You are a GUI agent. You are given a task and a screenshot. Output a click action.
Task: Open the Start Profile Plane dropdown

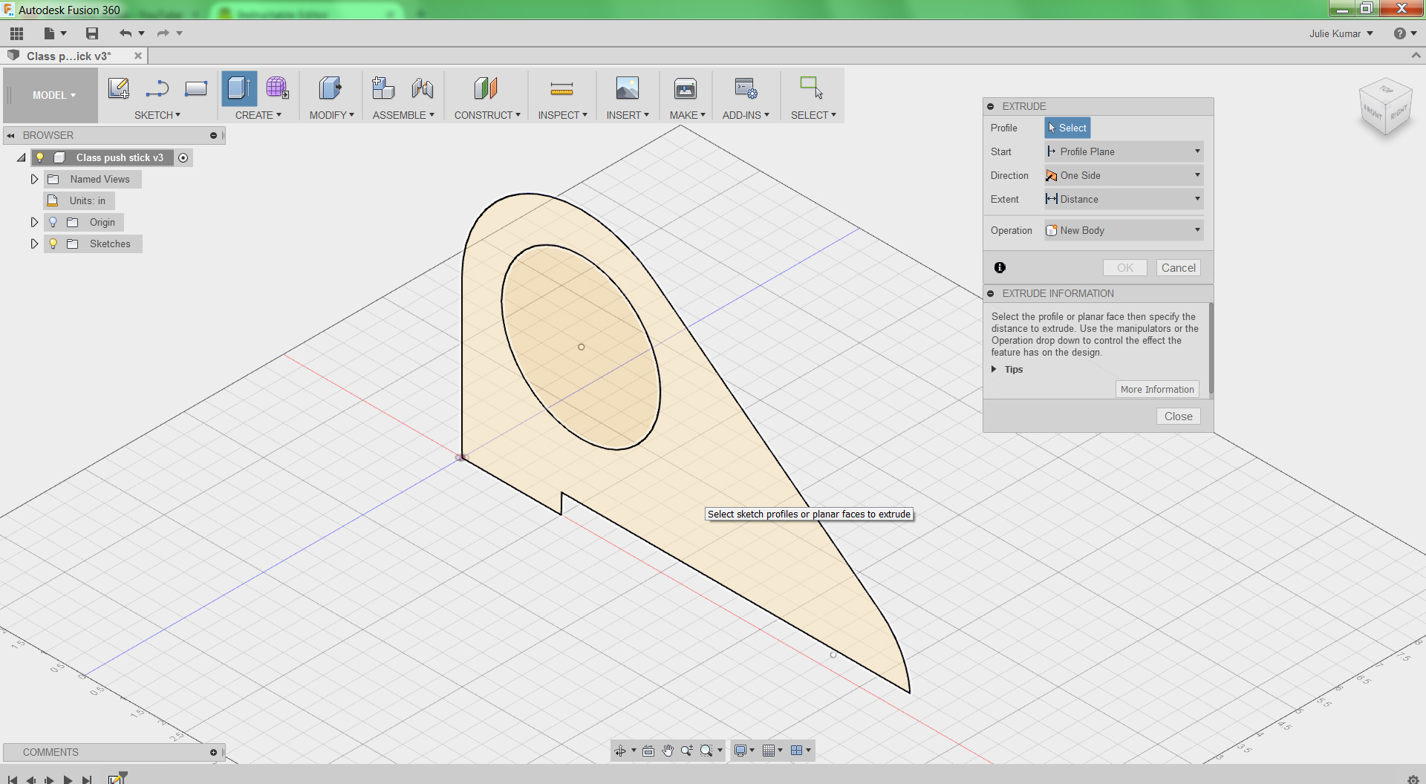point(1124,151)
